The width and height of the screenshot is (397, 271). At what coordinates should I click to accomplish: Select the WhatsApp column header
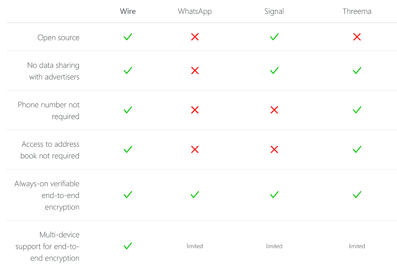[195, 11]
